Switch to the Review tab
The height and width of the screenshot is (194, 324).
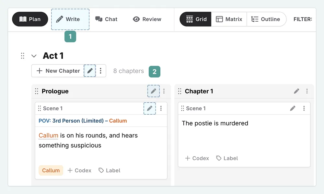(147, 19)
